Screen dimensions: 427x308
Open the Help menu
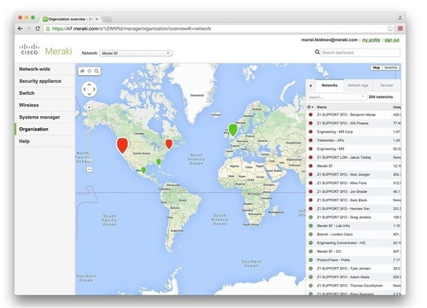coord(44,142)
